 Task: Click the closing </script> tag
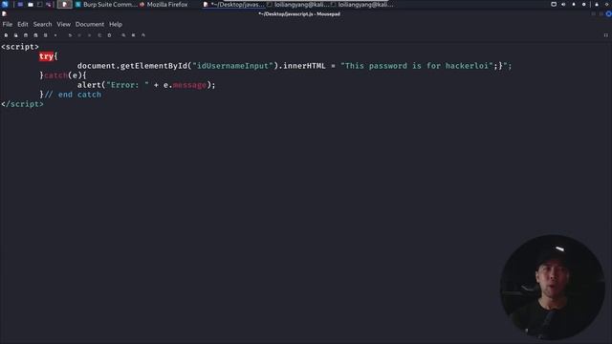point(22,104)
